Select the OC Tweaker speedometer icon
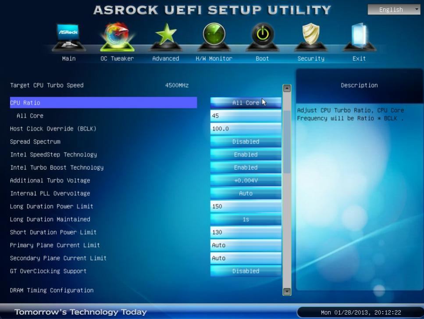The height and width of the screenshot is (319, 424). (117, 37)
